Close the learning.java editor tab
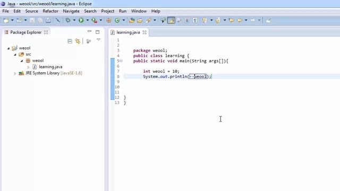Image resolution: width=340 pixels, height=191 pixels. click(144, 32)
